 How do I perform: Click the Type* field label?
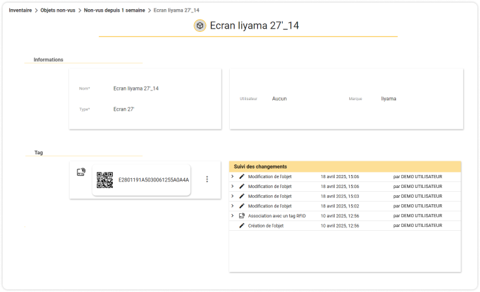[85, 109]
